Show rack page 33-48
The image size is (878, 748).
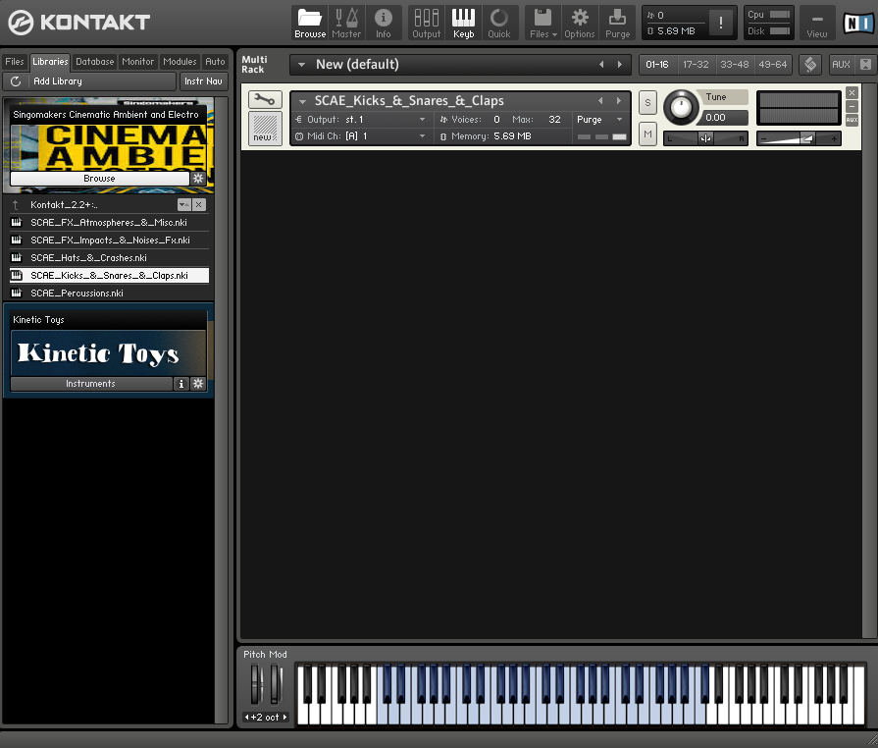[x=735, y=65]
